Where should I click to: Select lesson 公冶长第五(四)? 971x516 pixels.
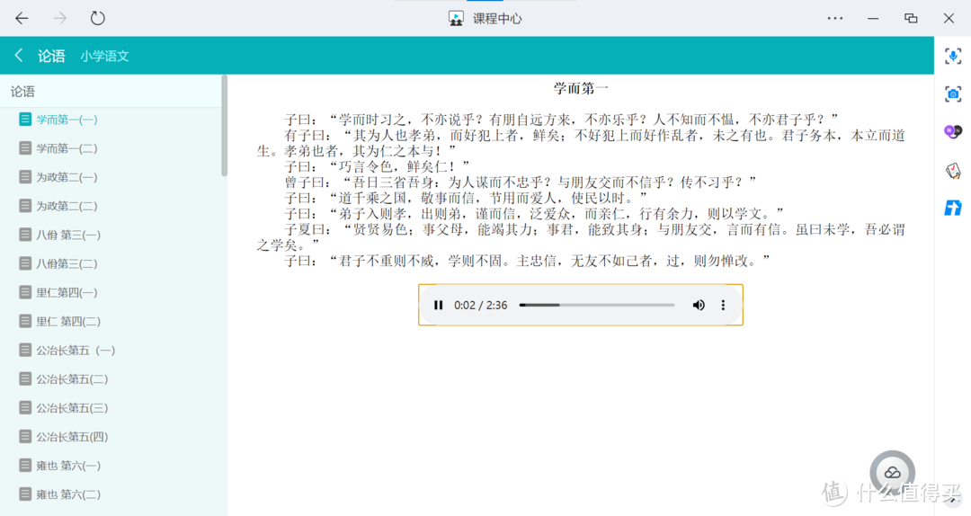[72, 437]
